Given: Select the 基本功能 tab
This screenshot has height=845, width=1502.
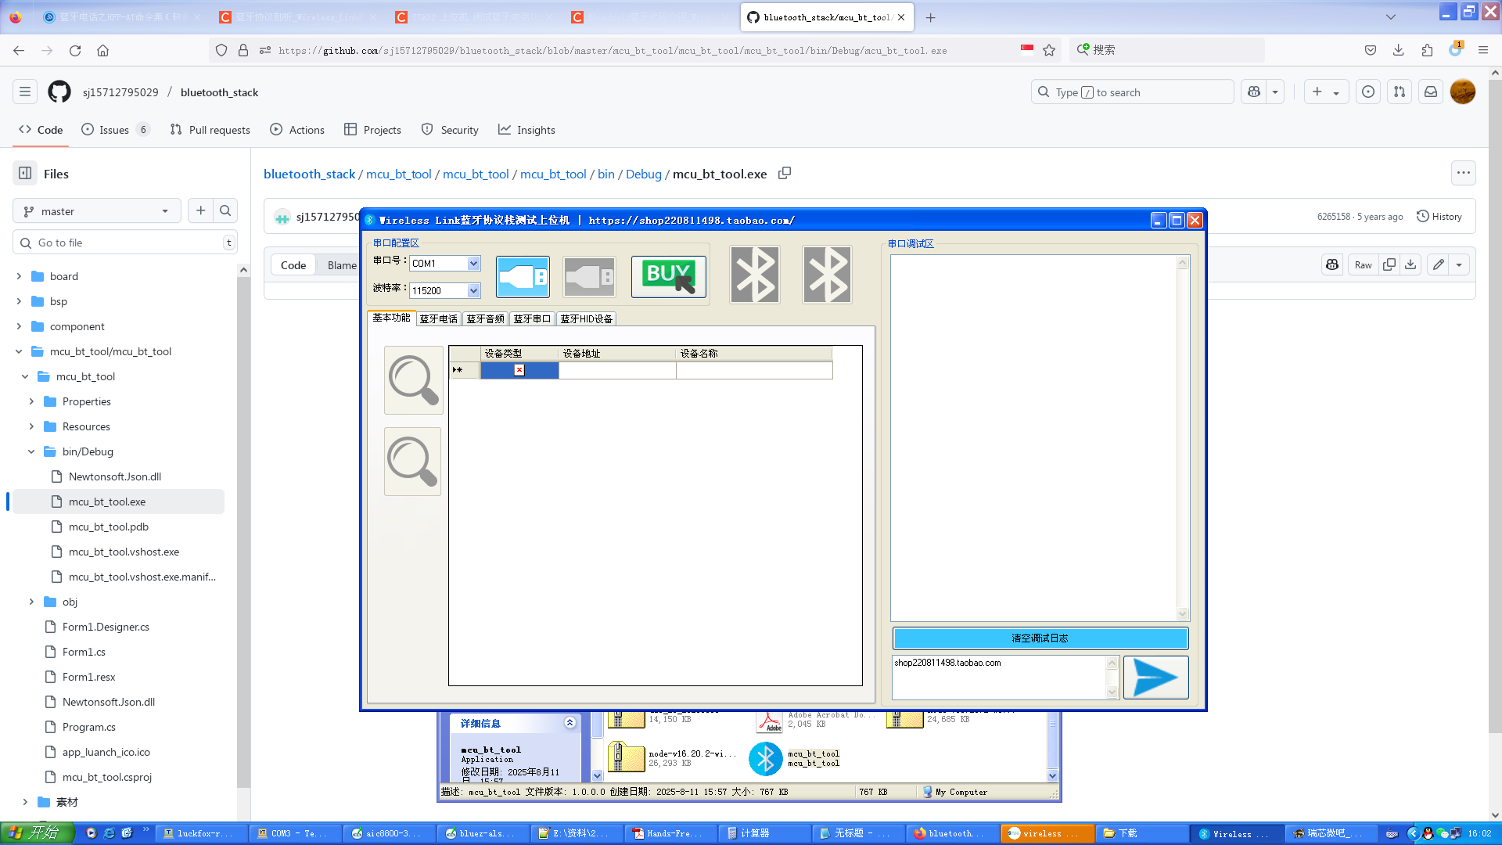Looking at the screenshot, I should (391, 318).
